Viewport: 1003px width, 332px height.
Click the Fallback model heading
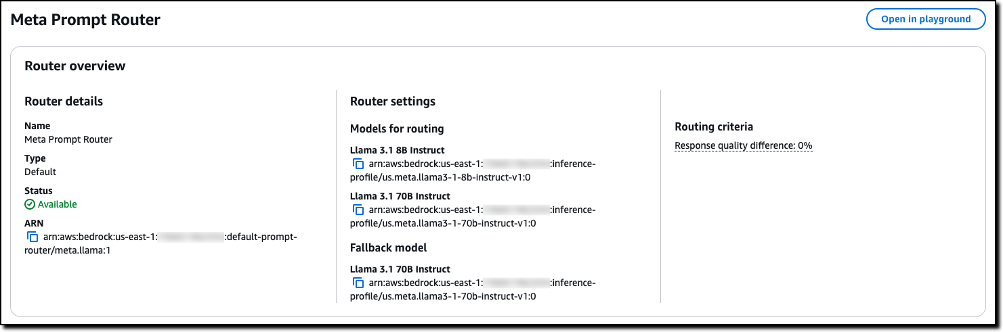click(x=388, y=247)
